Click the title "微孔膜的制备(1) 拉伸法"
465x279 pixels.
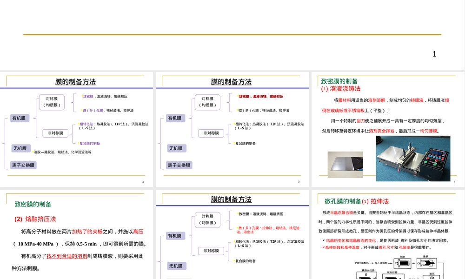click(x=357, y=201)
